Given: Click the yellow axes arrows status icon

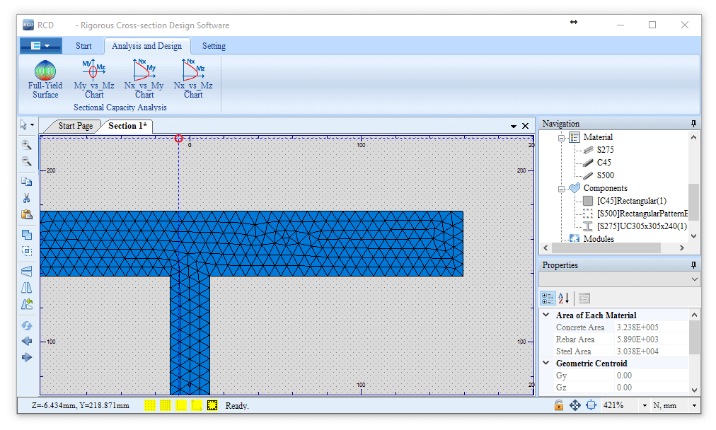Looking at the screenshot, I should pyautogui.click(x=197, y=405).
